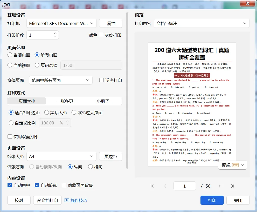This screenshot has width=257, height=212.
Task: Increase print copies with up arrow
Action: tap(55, 33)
